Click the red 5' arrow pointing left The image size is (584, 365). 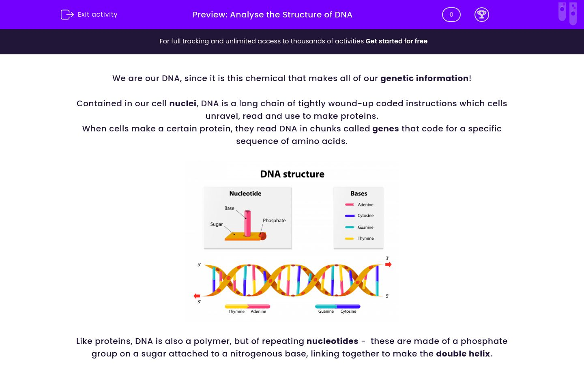coord(196,296)
